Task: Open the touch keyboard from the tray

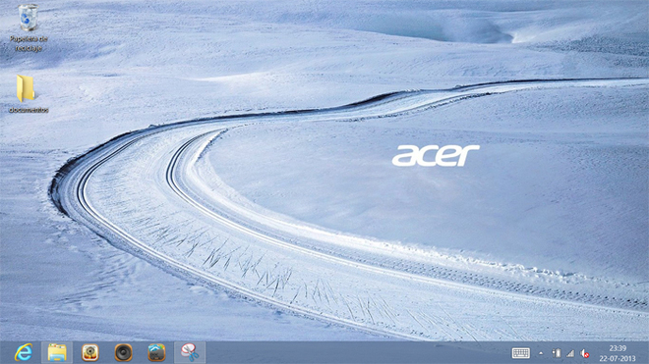Action: (x=521, y=353)
